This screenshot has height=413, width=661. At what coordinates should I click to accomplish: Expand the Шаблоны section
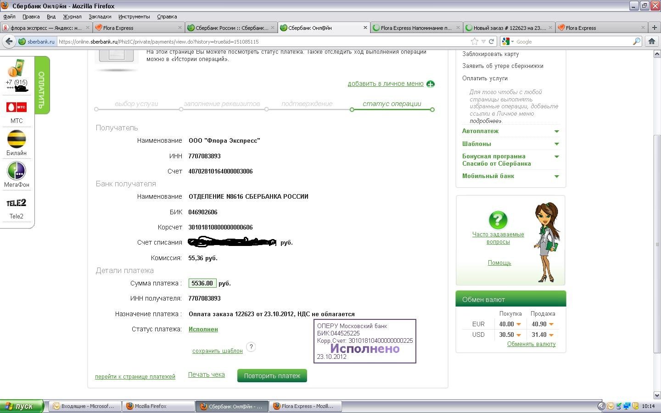click(x=556, y=144)
